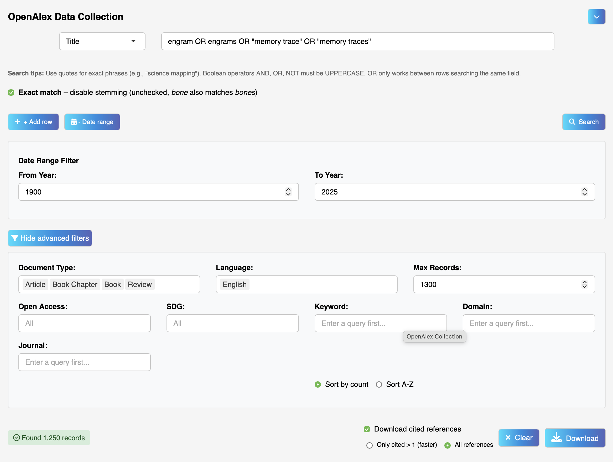The image size is (613, 462).
Task: Run the Search button
Action: [584, 122]
